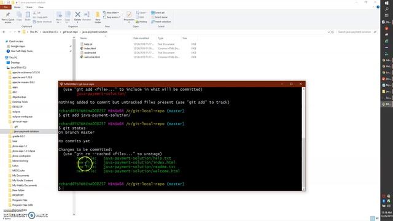
Task: Open Task View on the taskbar
Action: tap(386, 15)
